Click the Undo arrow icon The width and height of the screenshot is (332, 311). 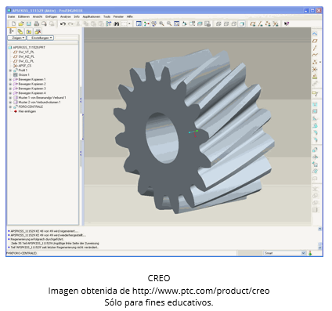(63, 24)
